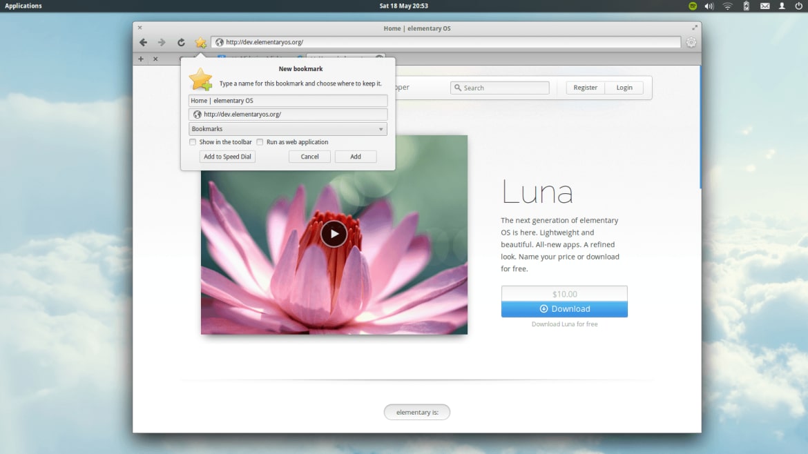
Task: Open the Applications menu
Action: [23, 6]
